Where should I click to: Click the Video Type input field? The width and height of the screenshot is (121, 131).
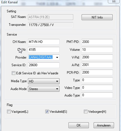(97, 88)
